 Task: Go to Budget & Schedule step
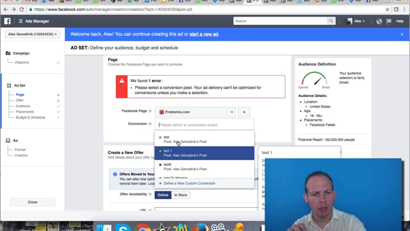point(31,117)
